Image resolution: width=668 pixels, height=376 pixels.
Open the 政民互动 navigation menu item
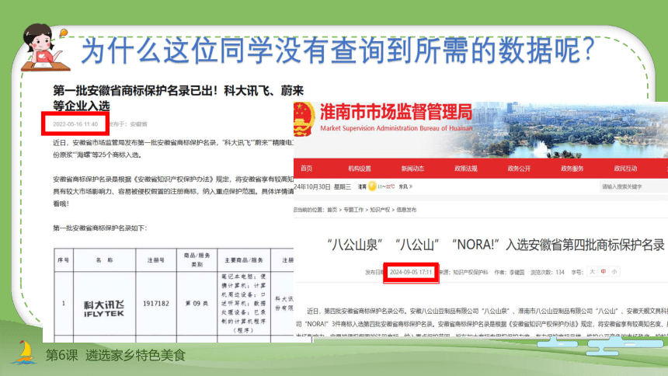625,169
